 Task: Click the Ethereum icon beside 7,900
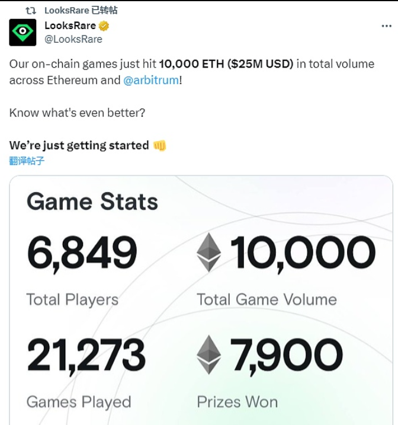click(x=208, y=354)
